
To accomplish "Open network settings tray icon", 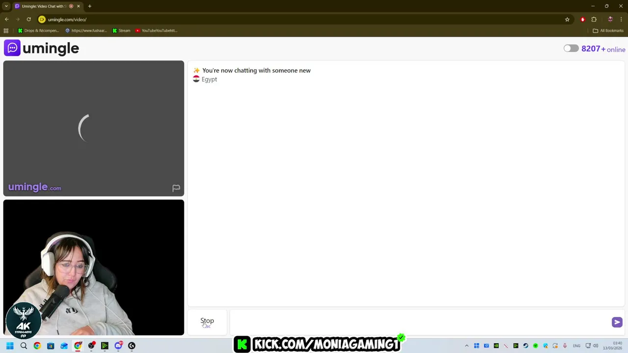I will [588, 346].
